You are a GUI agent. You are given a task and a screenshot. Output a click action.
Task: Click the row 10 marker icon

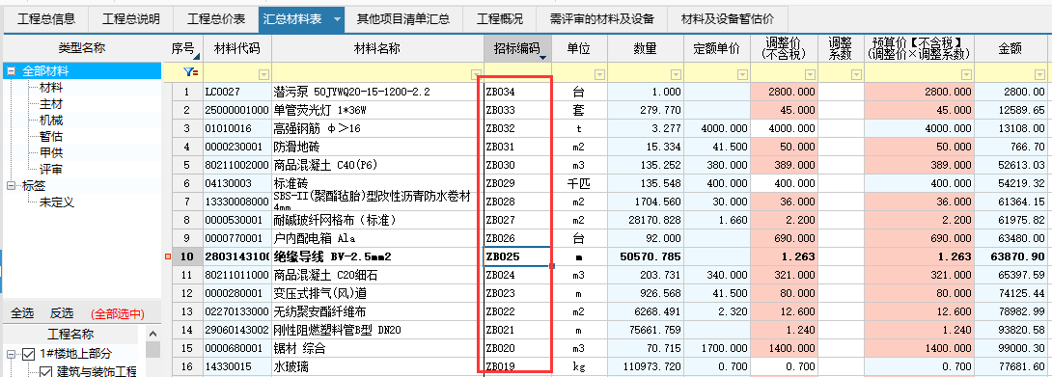click(x=168, y=256)
